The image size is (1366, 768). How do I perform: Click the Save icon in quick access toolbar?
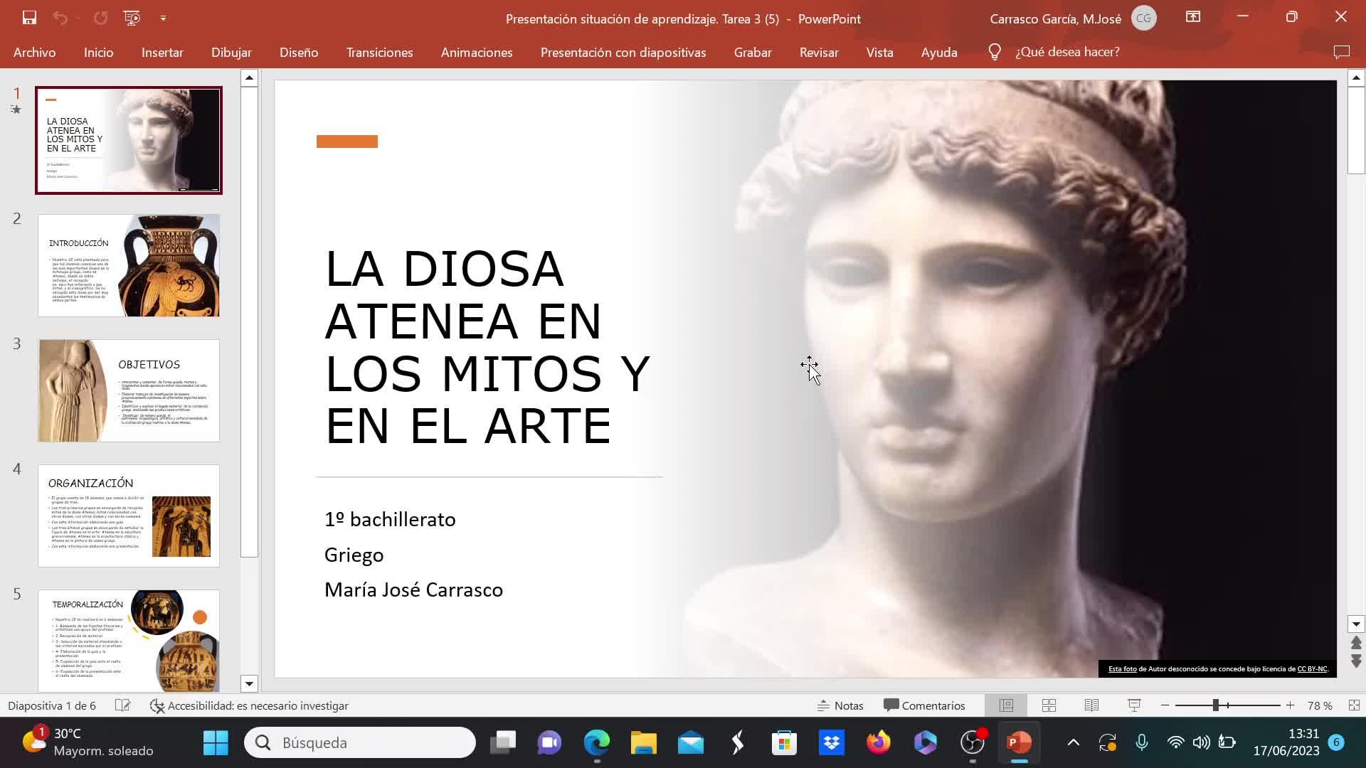click(x=29, y=18)
